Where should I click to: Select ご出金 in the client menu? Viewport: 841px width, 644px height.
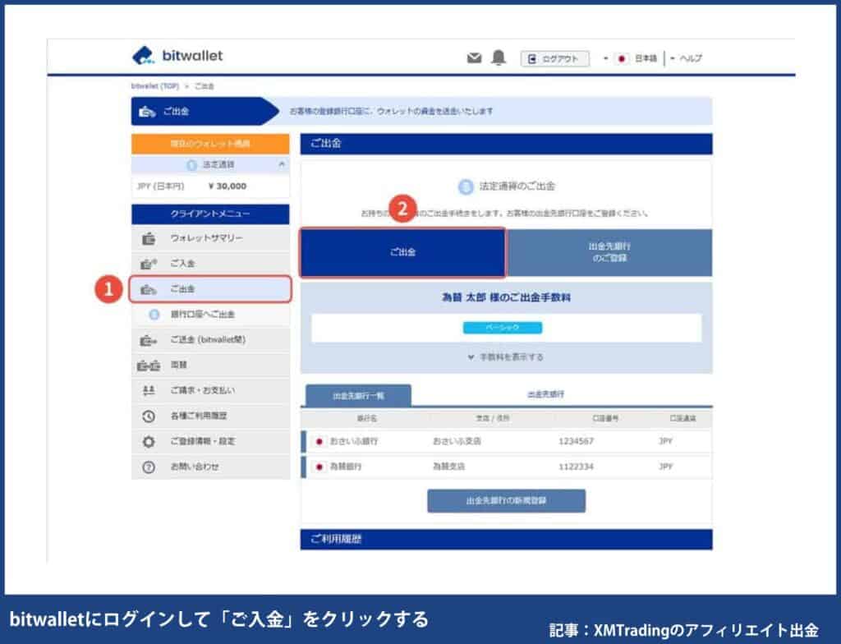pyautogui.click(x=210, y=289)
